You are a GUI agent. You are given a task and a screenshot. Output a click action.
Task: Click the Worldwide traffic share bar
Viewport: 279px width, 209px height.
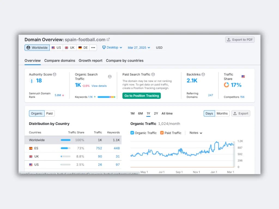pyautogui.click(x=65, y=140)
